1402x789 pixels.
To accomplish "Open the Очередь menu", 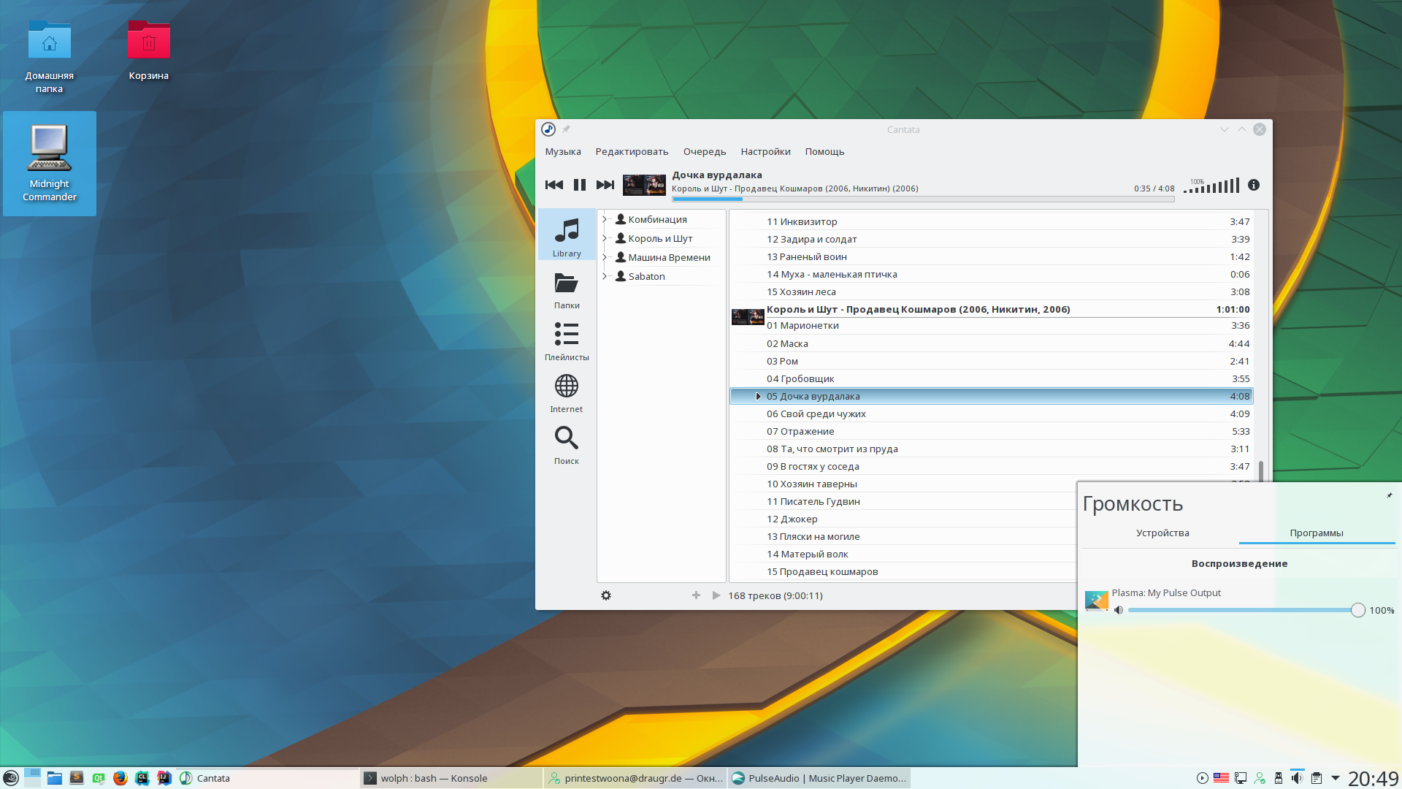I will [705, 152].
